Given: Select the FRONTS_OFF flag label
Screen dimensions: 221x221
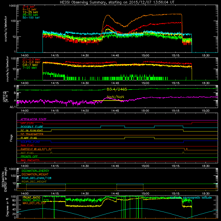Looking at the screenshot, I should [x=29, y=157].
